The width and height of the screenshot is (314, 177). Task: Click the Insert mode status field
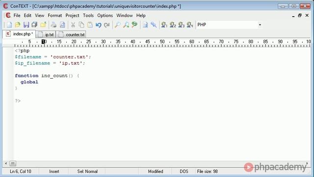tap(54, 172)
